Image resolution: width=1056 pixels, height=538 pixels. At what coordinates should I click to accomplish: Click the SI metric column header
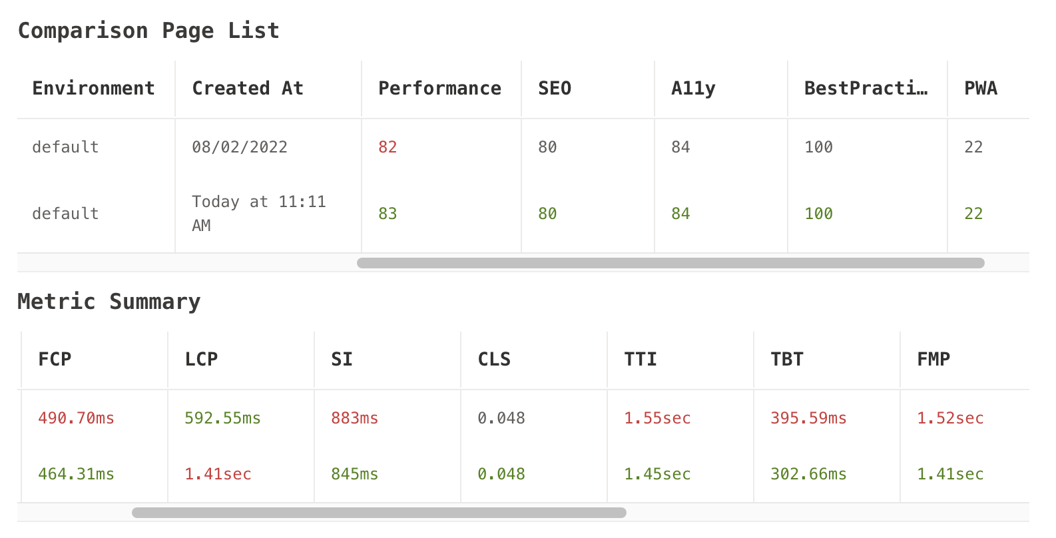pos(342,360)
